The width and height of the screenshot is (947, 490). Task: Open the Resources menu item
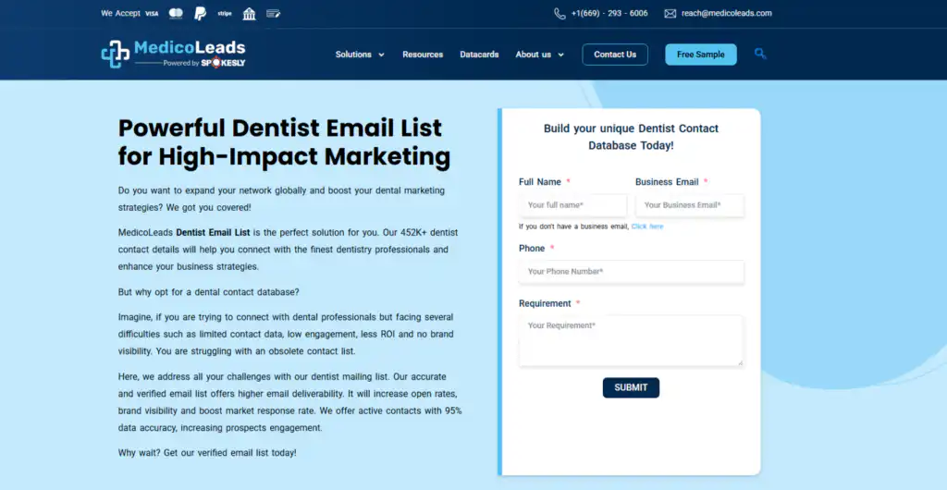click(423, 55)
